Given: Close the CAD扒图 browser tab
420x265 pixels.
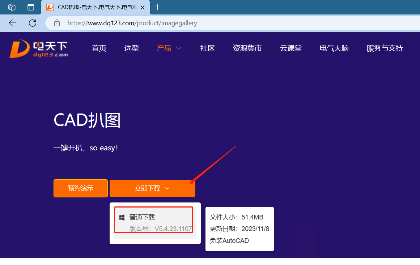Looking at the screenshot, I should point(143,8).
